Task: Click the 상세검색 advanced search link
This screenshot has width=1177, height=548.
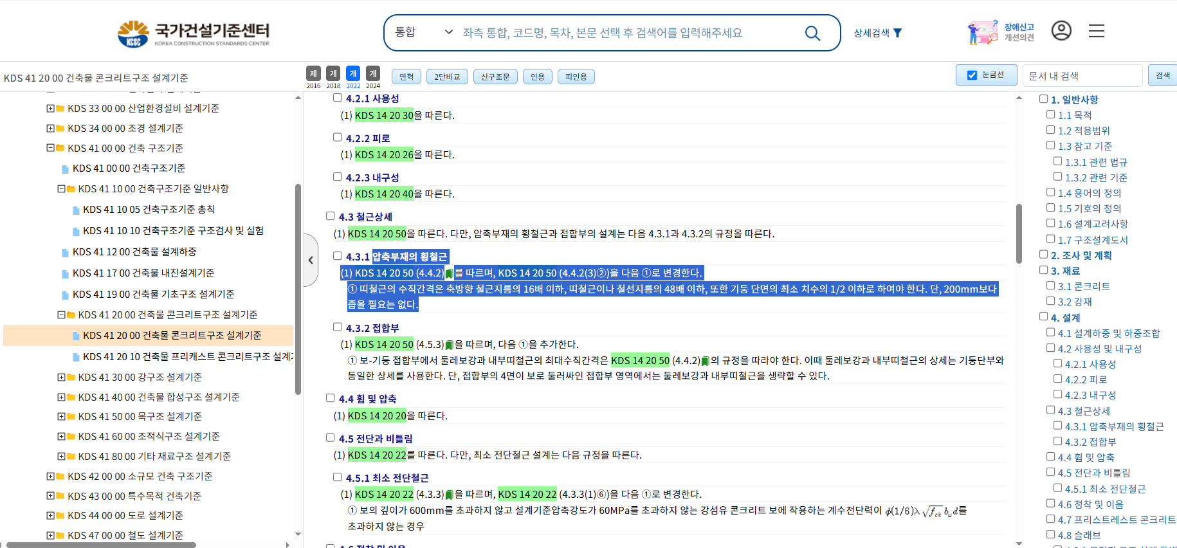Action: click(877, 33)
